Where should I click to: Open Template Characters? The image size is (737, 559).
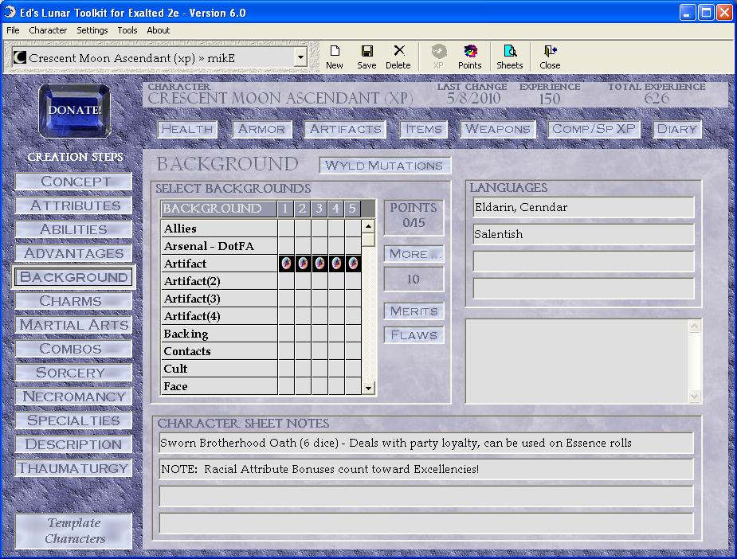pyautogui.click(x=74, y=531)
